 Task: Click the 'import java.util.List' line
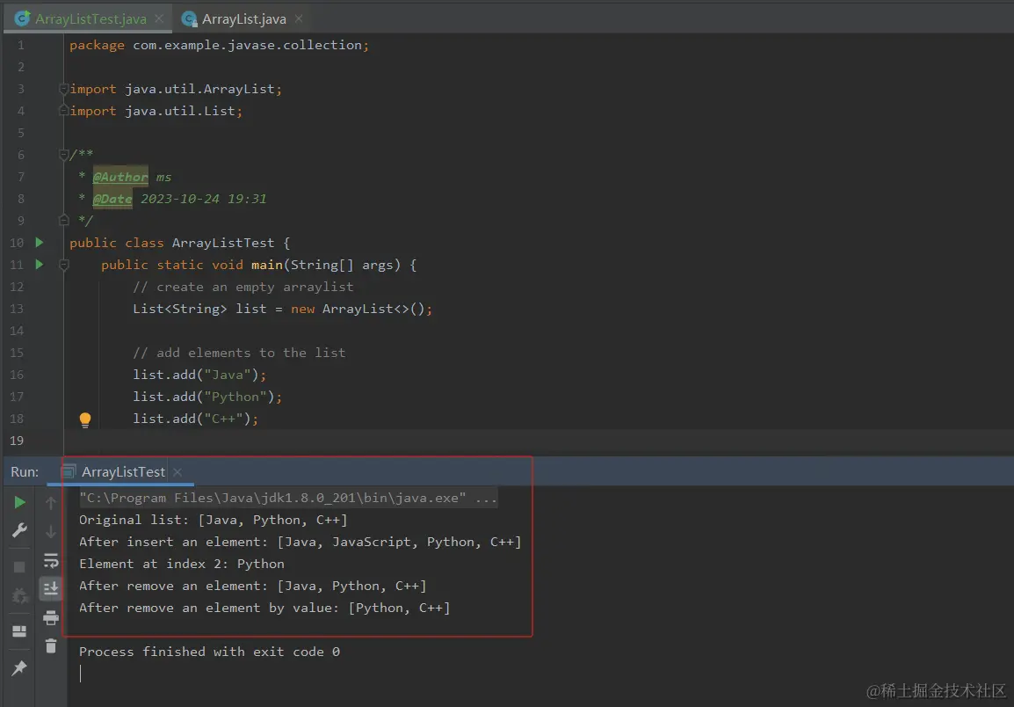coord(156,111)
